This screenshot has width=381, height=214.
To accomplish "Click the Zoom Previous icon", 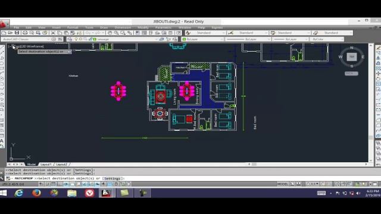I will (x=130, y=33).
